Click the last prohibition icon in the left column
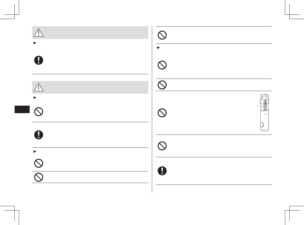The width and height of the screenshot is (304, 225). pos(38,177)
